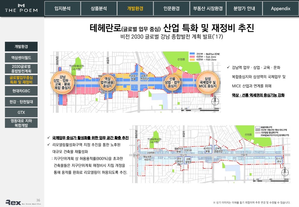Click the north compass on lower map
The height and width of the screenshot is (207, 299).
[284, 172]
